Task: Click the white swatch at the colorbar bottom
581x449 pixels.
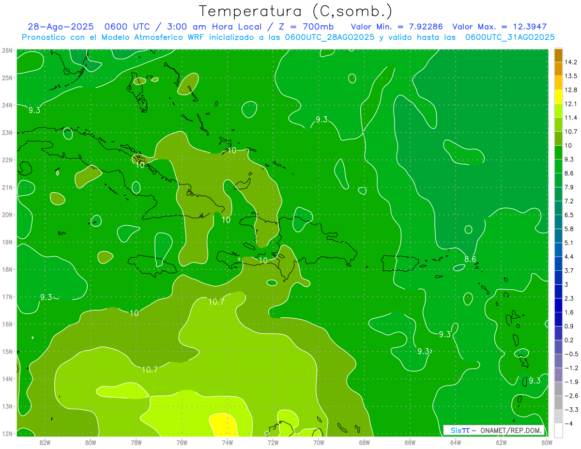Action: [x=558, y=430]
